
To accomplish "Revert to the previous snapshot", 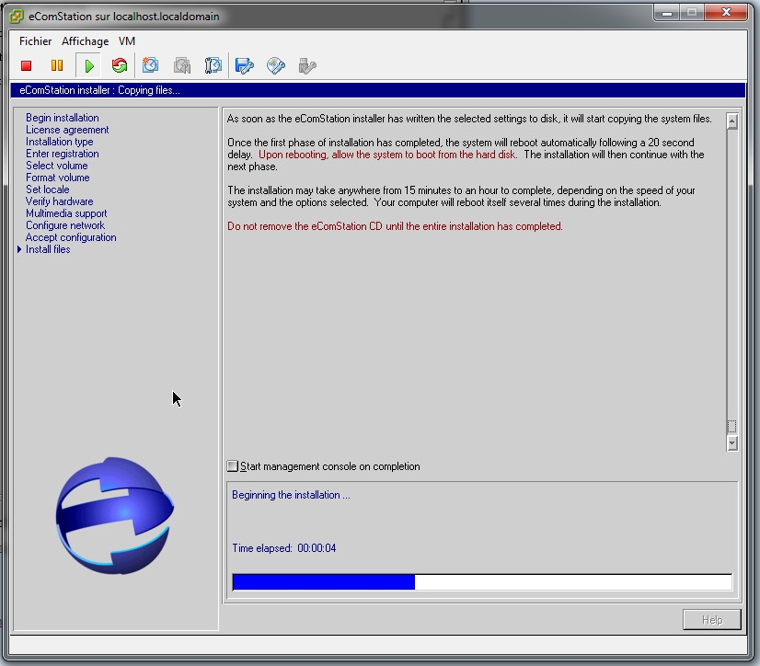I will (x=182, y=65).
